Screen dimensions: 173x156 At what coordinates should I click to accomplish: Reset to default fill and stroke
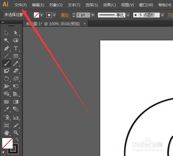pos(4,153)
